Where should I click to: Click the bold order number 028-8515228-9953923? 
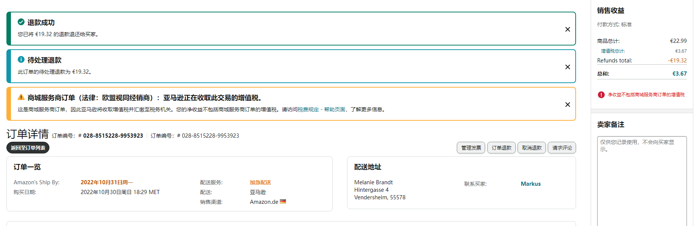point(113,136)
